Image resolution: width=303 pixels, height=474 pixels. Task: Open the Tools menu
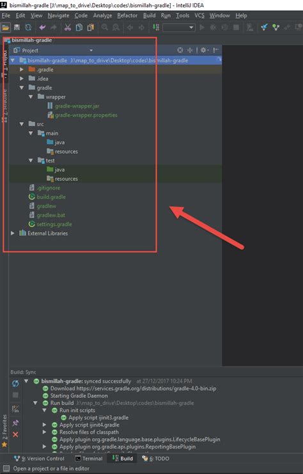[182, 15]
